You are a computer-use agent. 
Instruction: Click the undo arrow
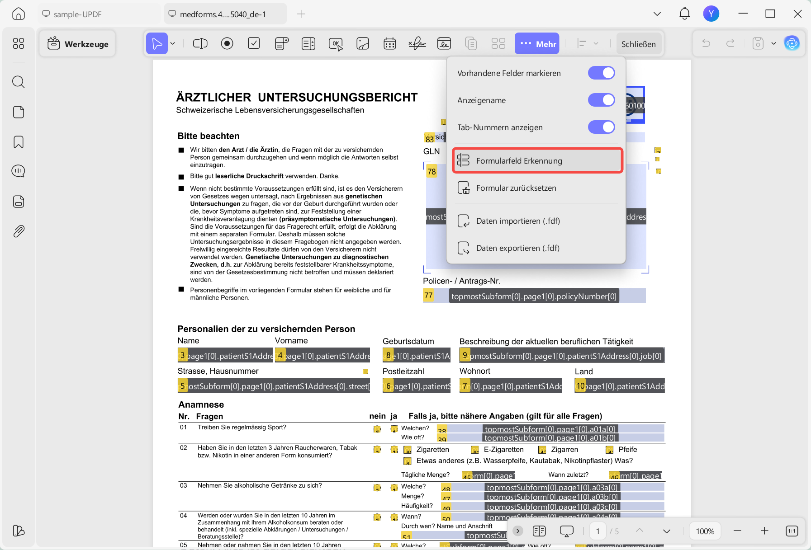tap(706, 43)
